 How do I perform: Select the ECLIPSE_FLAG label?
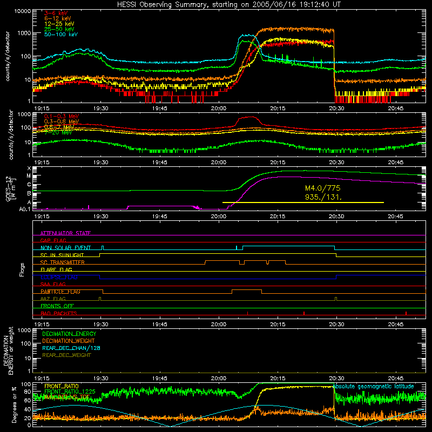tap(59, 277)
